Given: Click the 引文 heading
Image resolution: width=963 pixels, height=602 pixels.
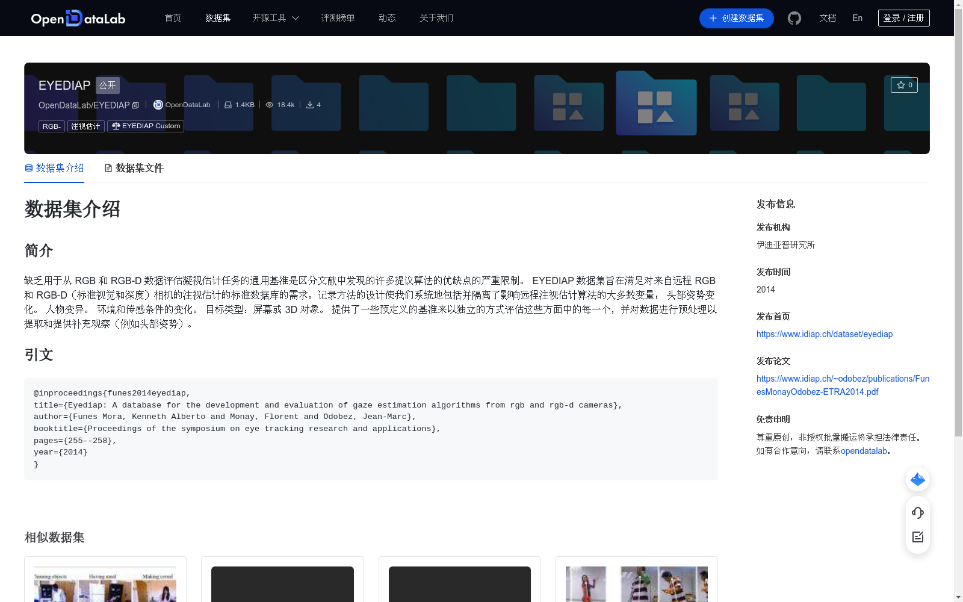Looking at the screenshot, I should (x=39, y=355).
